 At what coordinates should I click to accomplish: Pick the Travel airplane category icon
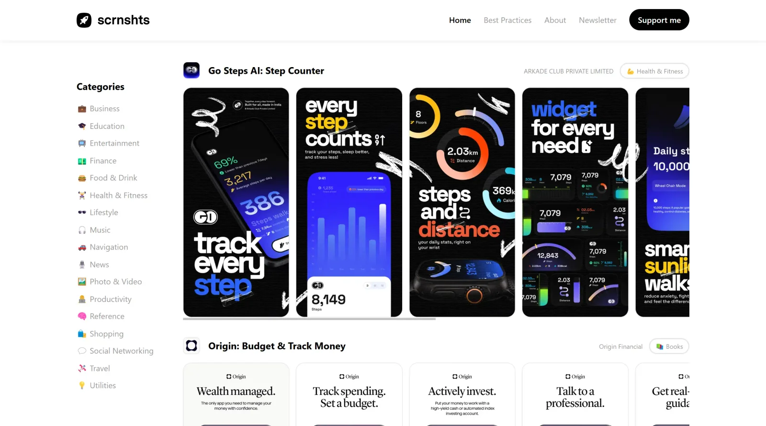82,368
